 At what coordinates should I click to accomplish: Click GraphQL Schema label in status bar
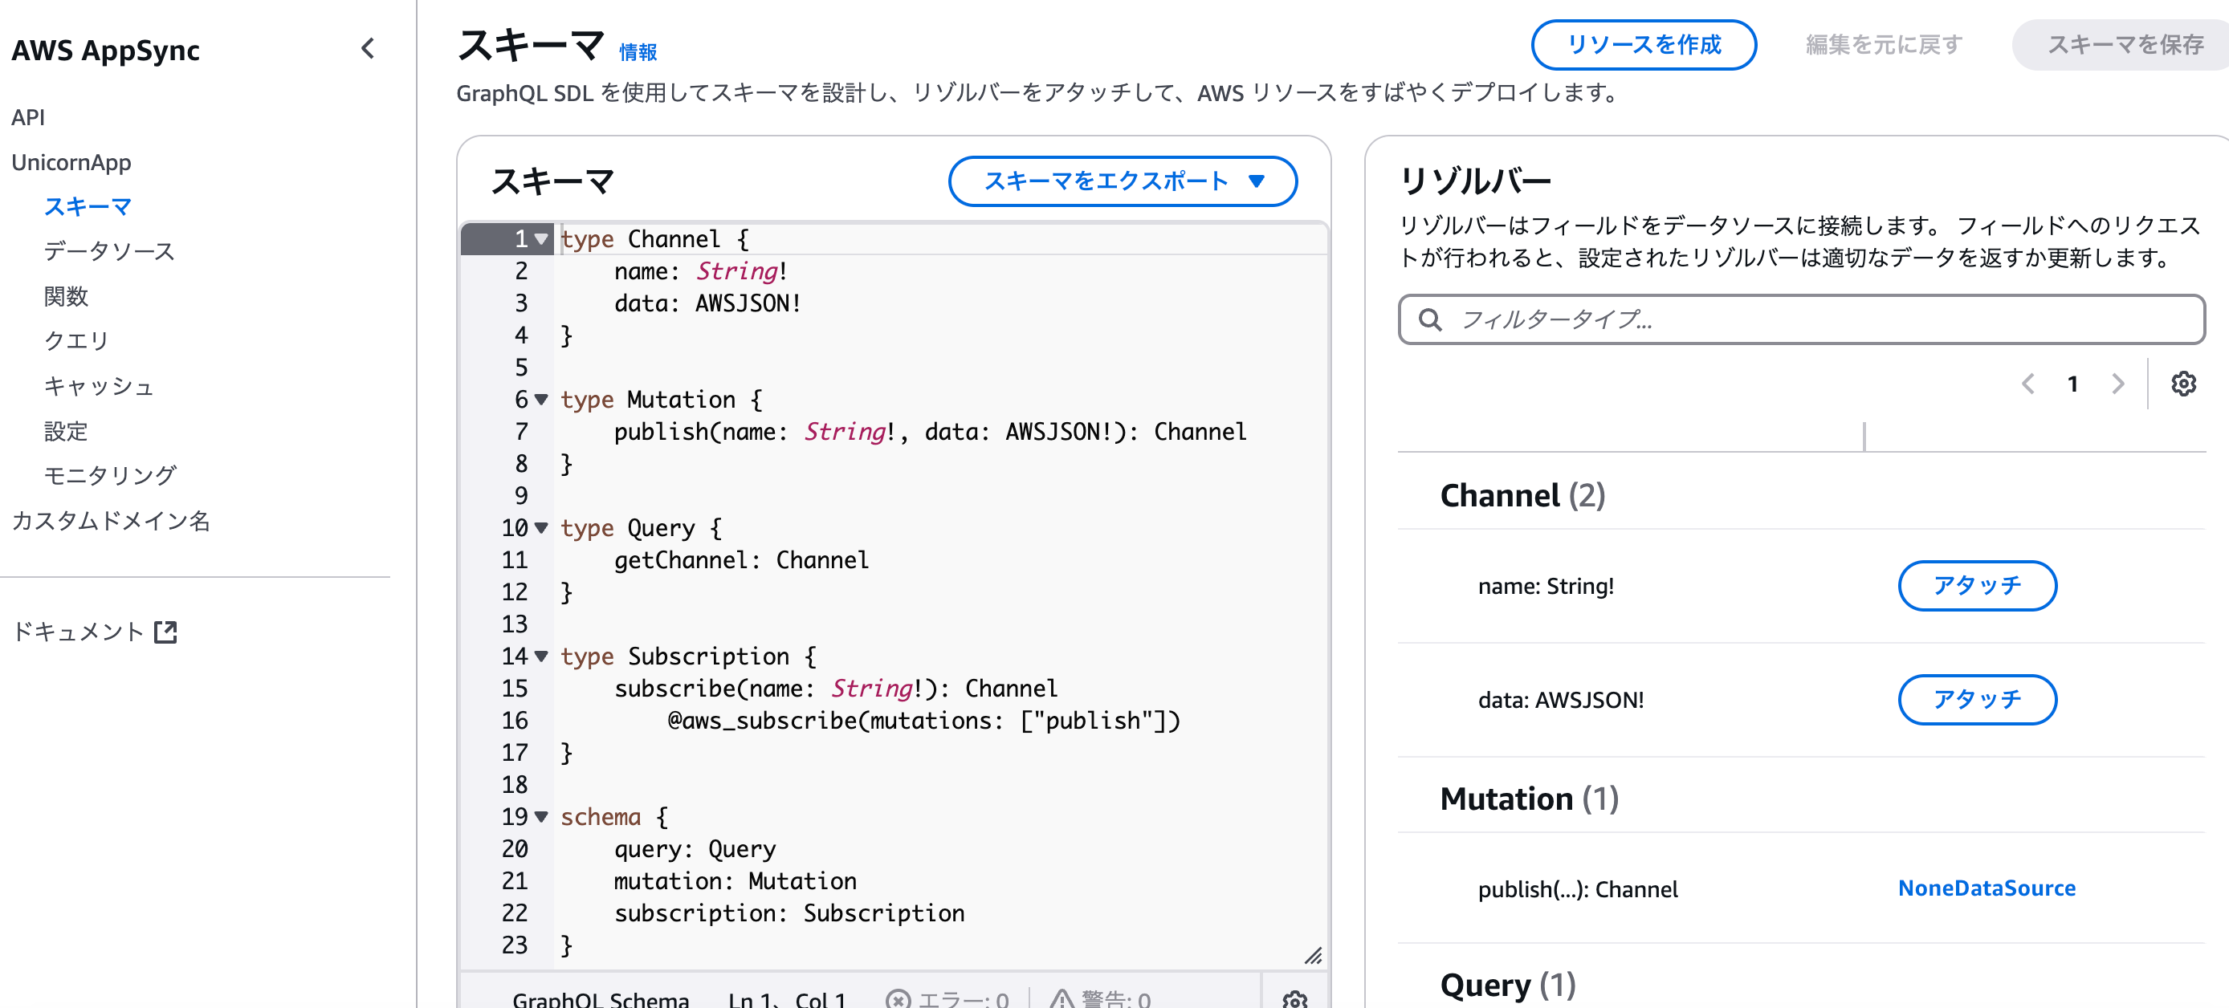(x=601, y=1000)
